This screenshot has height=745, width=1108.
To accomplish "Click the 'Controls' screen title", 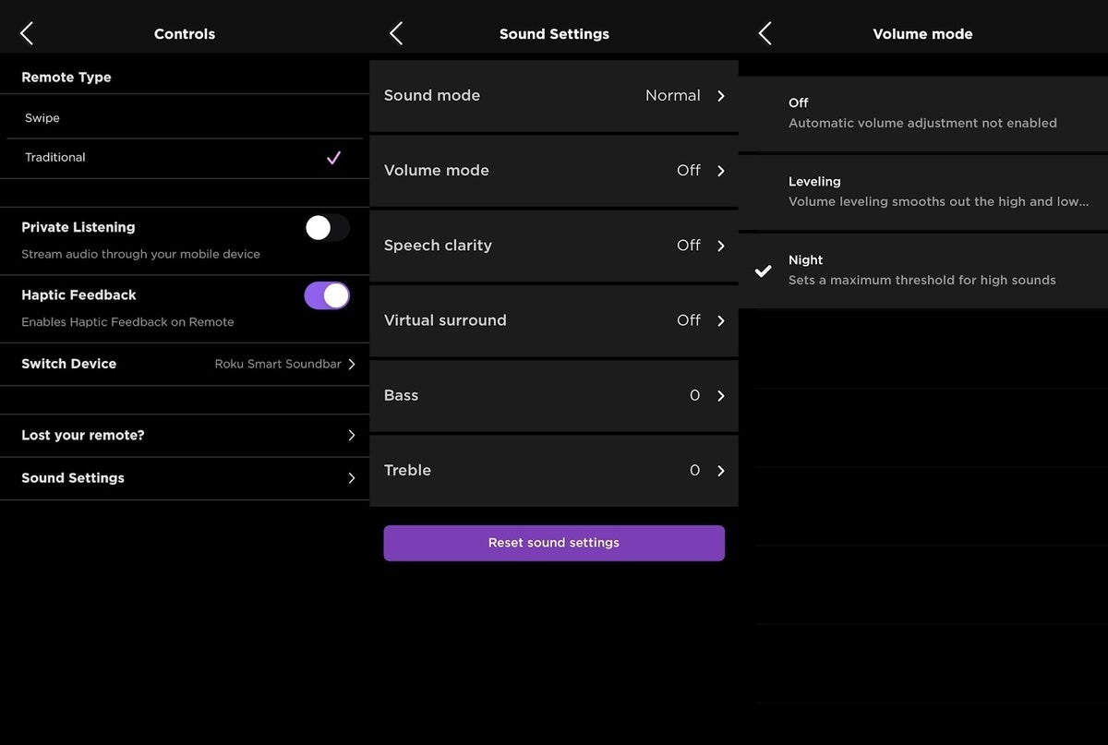I will pos(185,34).
